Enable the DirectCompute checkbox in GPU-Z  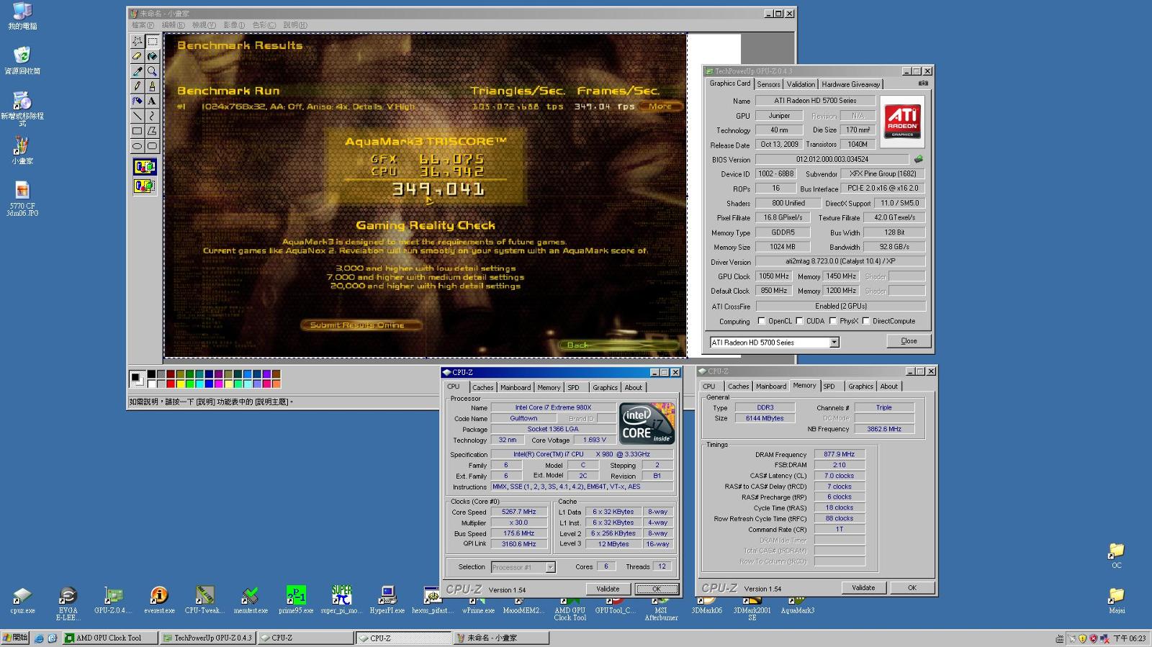click(x=866, y=321)
